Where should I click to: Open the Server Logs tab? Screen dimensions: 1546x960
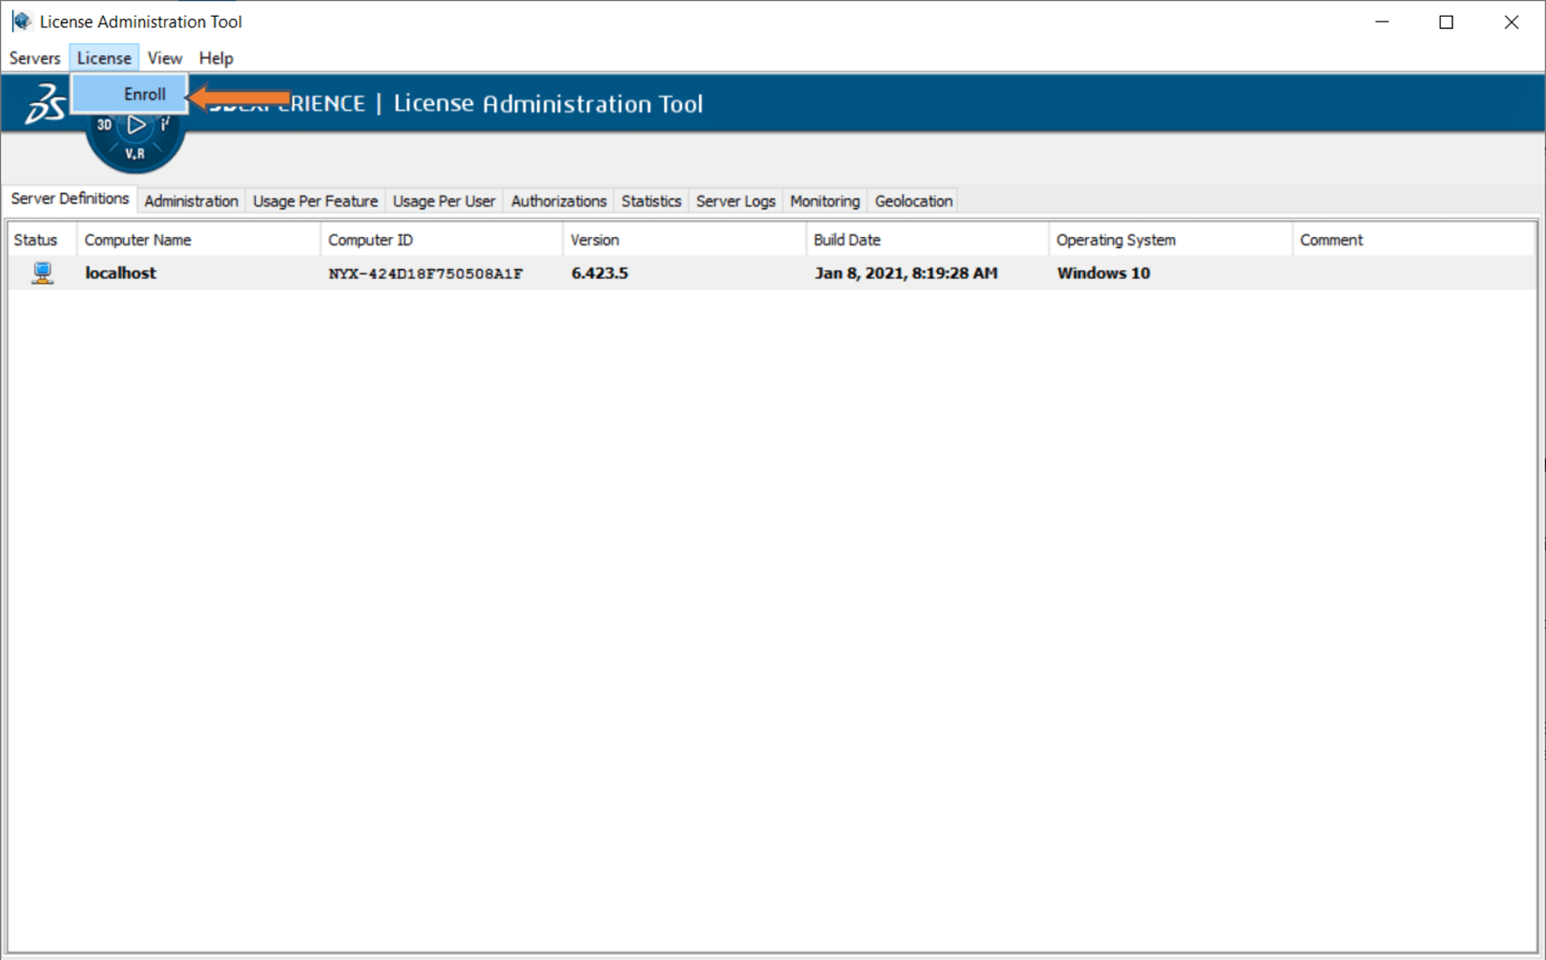pos(736,201)
